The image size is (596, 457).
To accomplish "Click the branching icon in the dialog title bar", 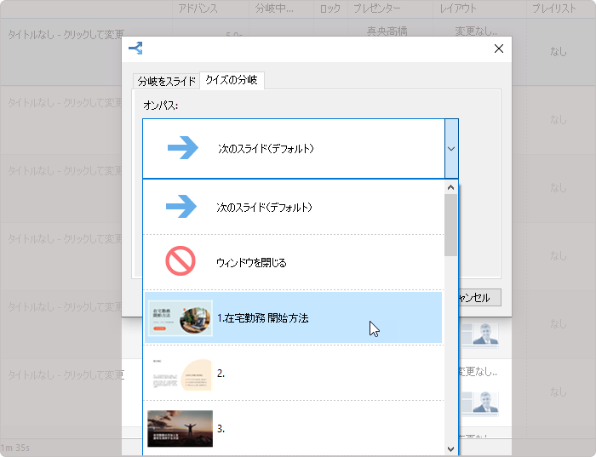I will pos(135,49).
